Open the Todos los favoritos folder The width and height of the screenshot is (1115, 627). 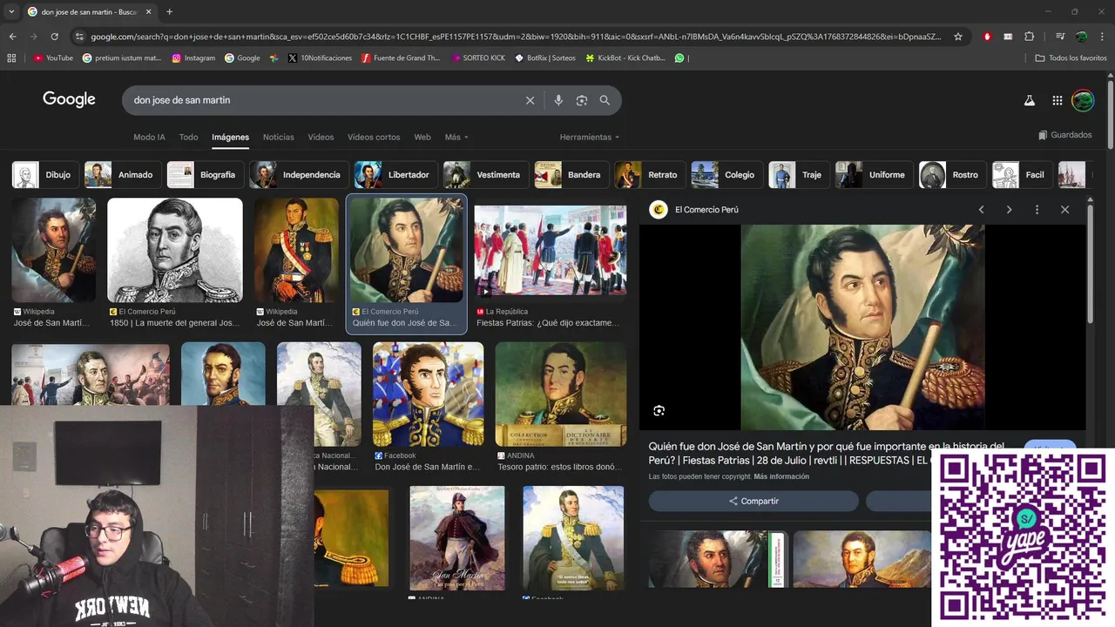pyautogui.click(x=1071, y=58)
